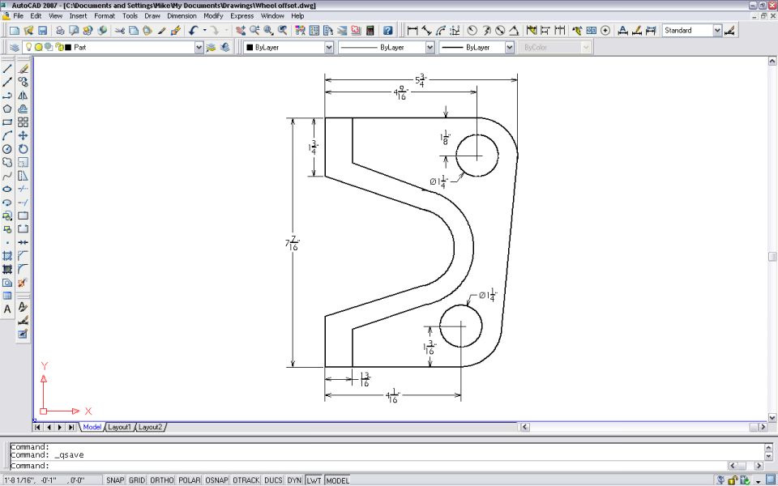The width and height of the screenshot is (778, 486).
Task: Click the Linear dimension icon
Action: [x=413, y=31]
